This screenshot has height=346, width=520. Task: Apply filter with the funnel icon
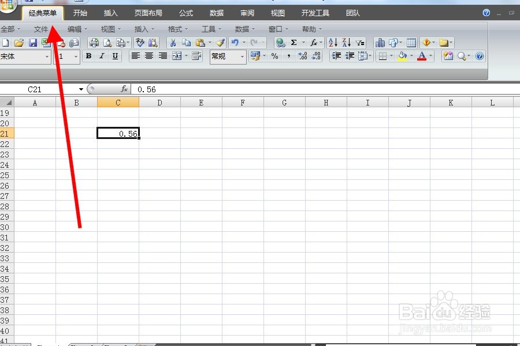pos(360,43)
